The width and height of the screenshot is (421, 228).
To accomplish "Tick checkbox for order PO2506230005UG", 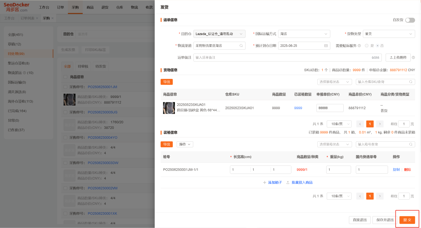I will point(65,112).
